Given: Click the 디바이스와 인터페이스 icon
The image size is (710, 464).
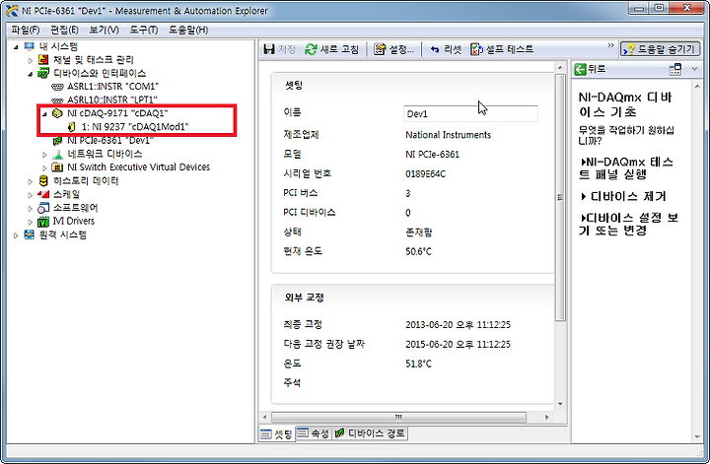Looking at the screenshot, I should [x=43, y=73].
